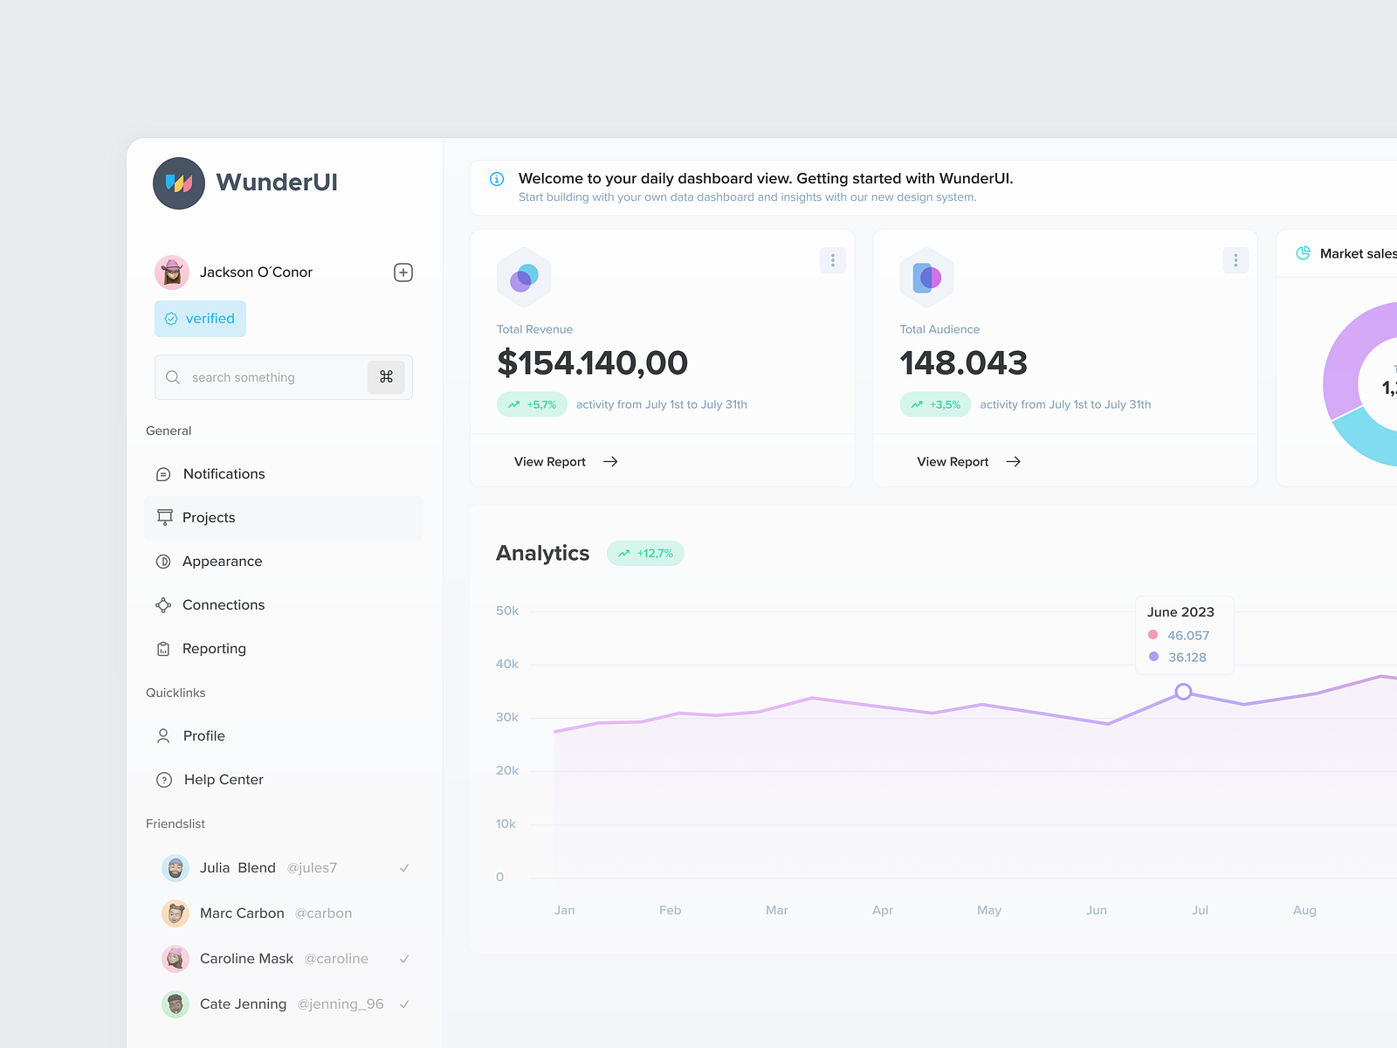Open the Total Revenue card options menu
The image size is (1397, 1048).
832,259
